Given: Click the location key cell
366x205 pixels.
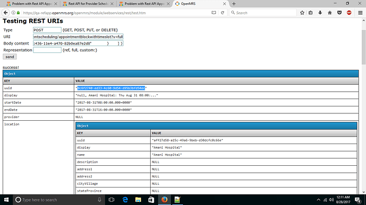Looking at the screenshot, I should coord(38,157).
